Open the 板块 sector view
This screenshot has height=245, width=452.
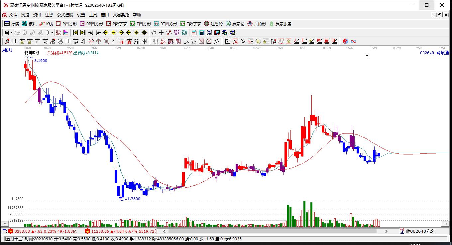29,24
